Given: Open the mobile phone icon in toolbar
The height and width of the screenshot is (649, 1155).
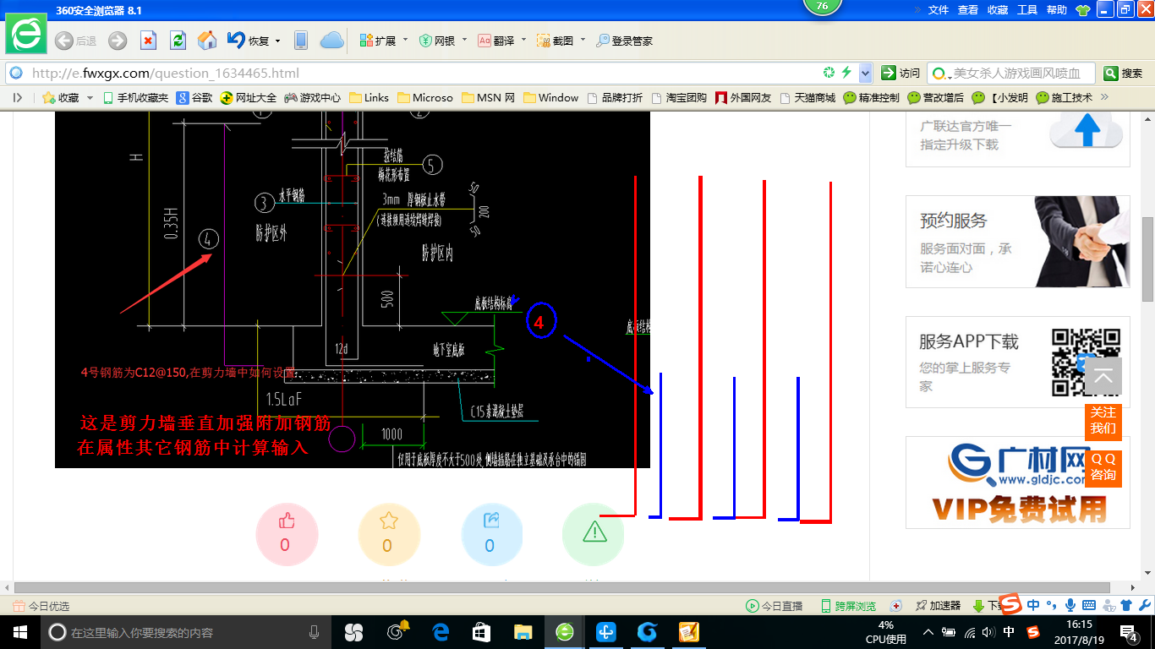Looking at the screenshot, I should (x=300, y=41).
